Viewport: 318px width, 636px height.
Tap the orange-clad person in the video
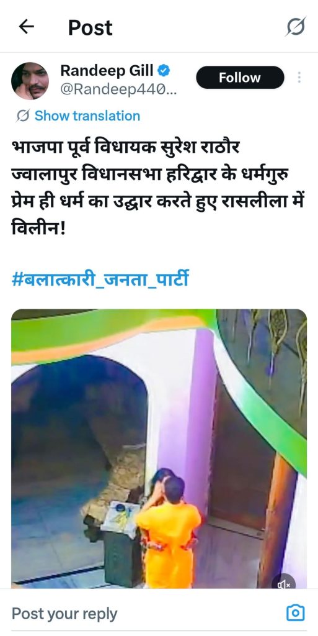(x=169, y=534)
